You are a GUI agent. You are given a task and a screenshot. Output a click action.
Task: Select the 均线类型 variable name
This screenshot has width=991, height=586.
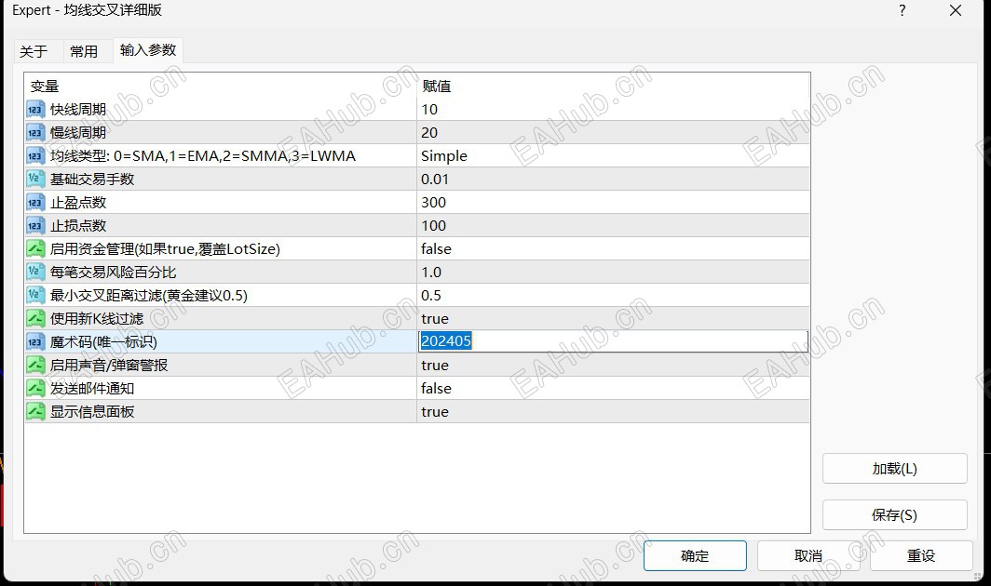[203, 156]
